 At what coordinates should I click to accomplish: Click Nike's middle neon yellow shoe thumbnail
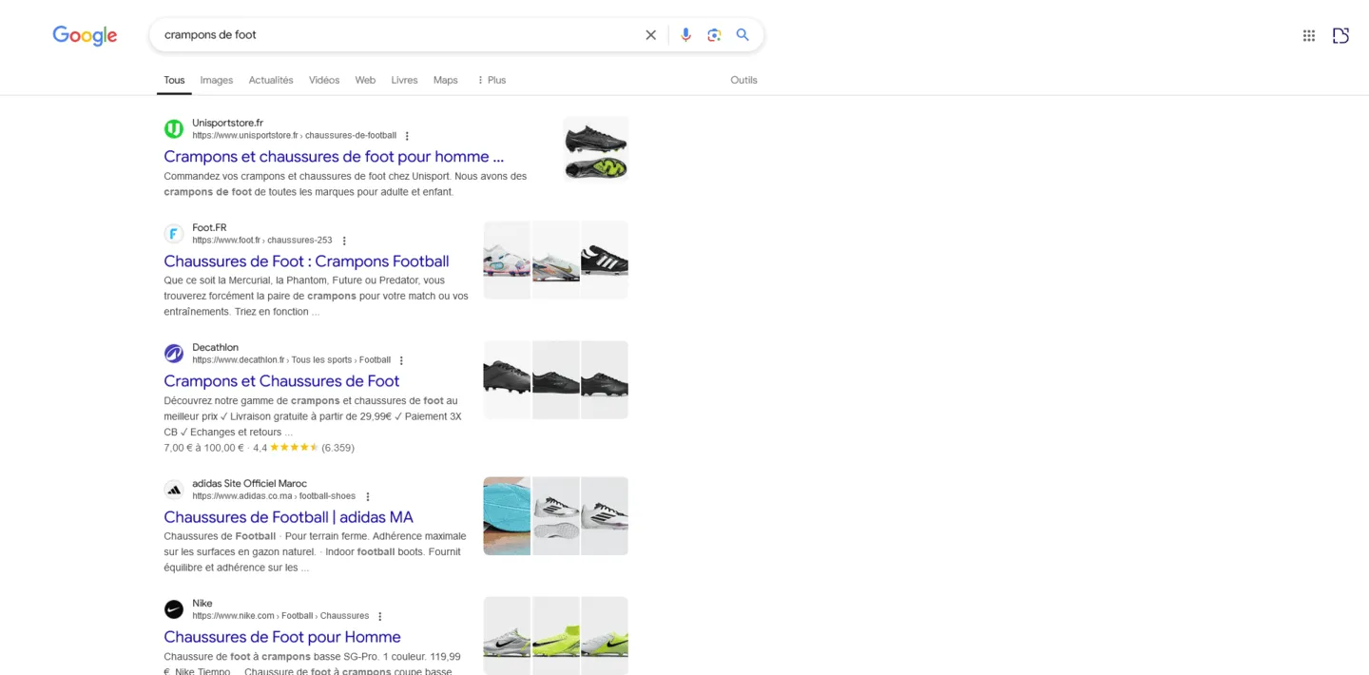tap(556, 636)
